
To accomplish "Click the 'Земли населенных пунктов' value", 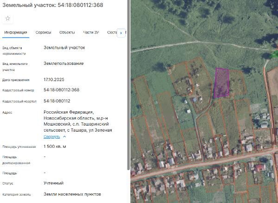I will click(x=72, y=194).
